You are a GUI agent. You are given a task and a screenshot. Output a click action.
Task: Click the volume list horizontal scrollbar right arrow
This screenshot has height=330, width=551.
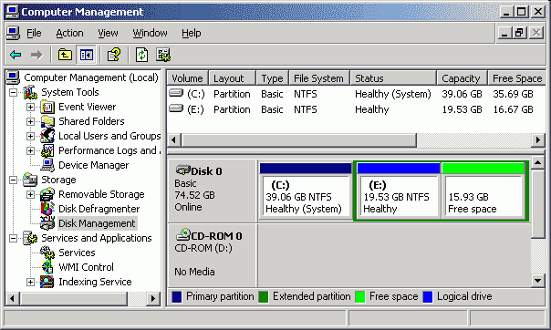(537, 140)
